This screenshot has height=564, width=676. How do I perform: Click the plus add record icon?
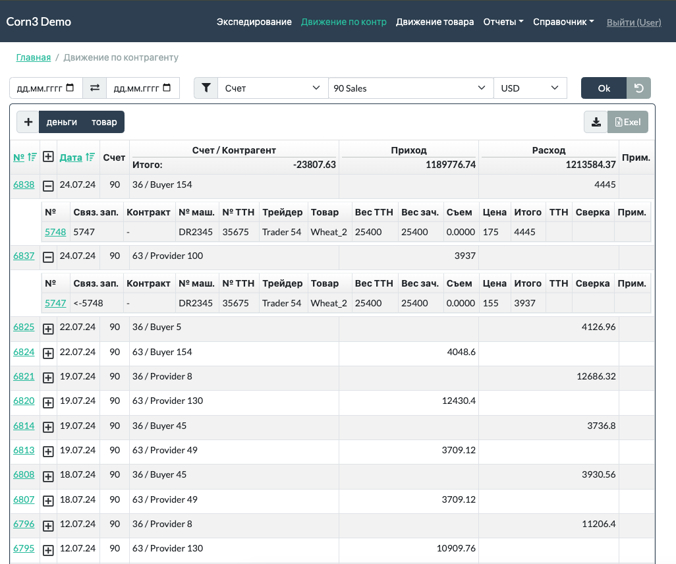tap(28, 122)
